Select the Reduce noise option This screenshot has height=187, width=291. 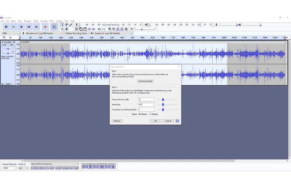tap(139, 114)
